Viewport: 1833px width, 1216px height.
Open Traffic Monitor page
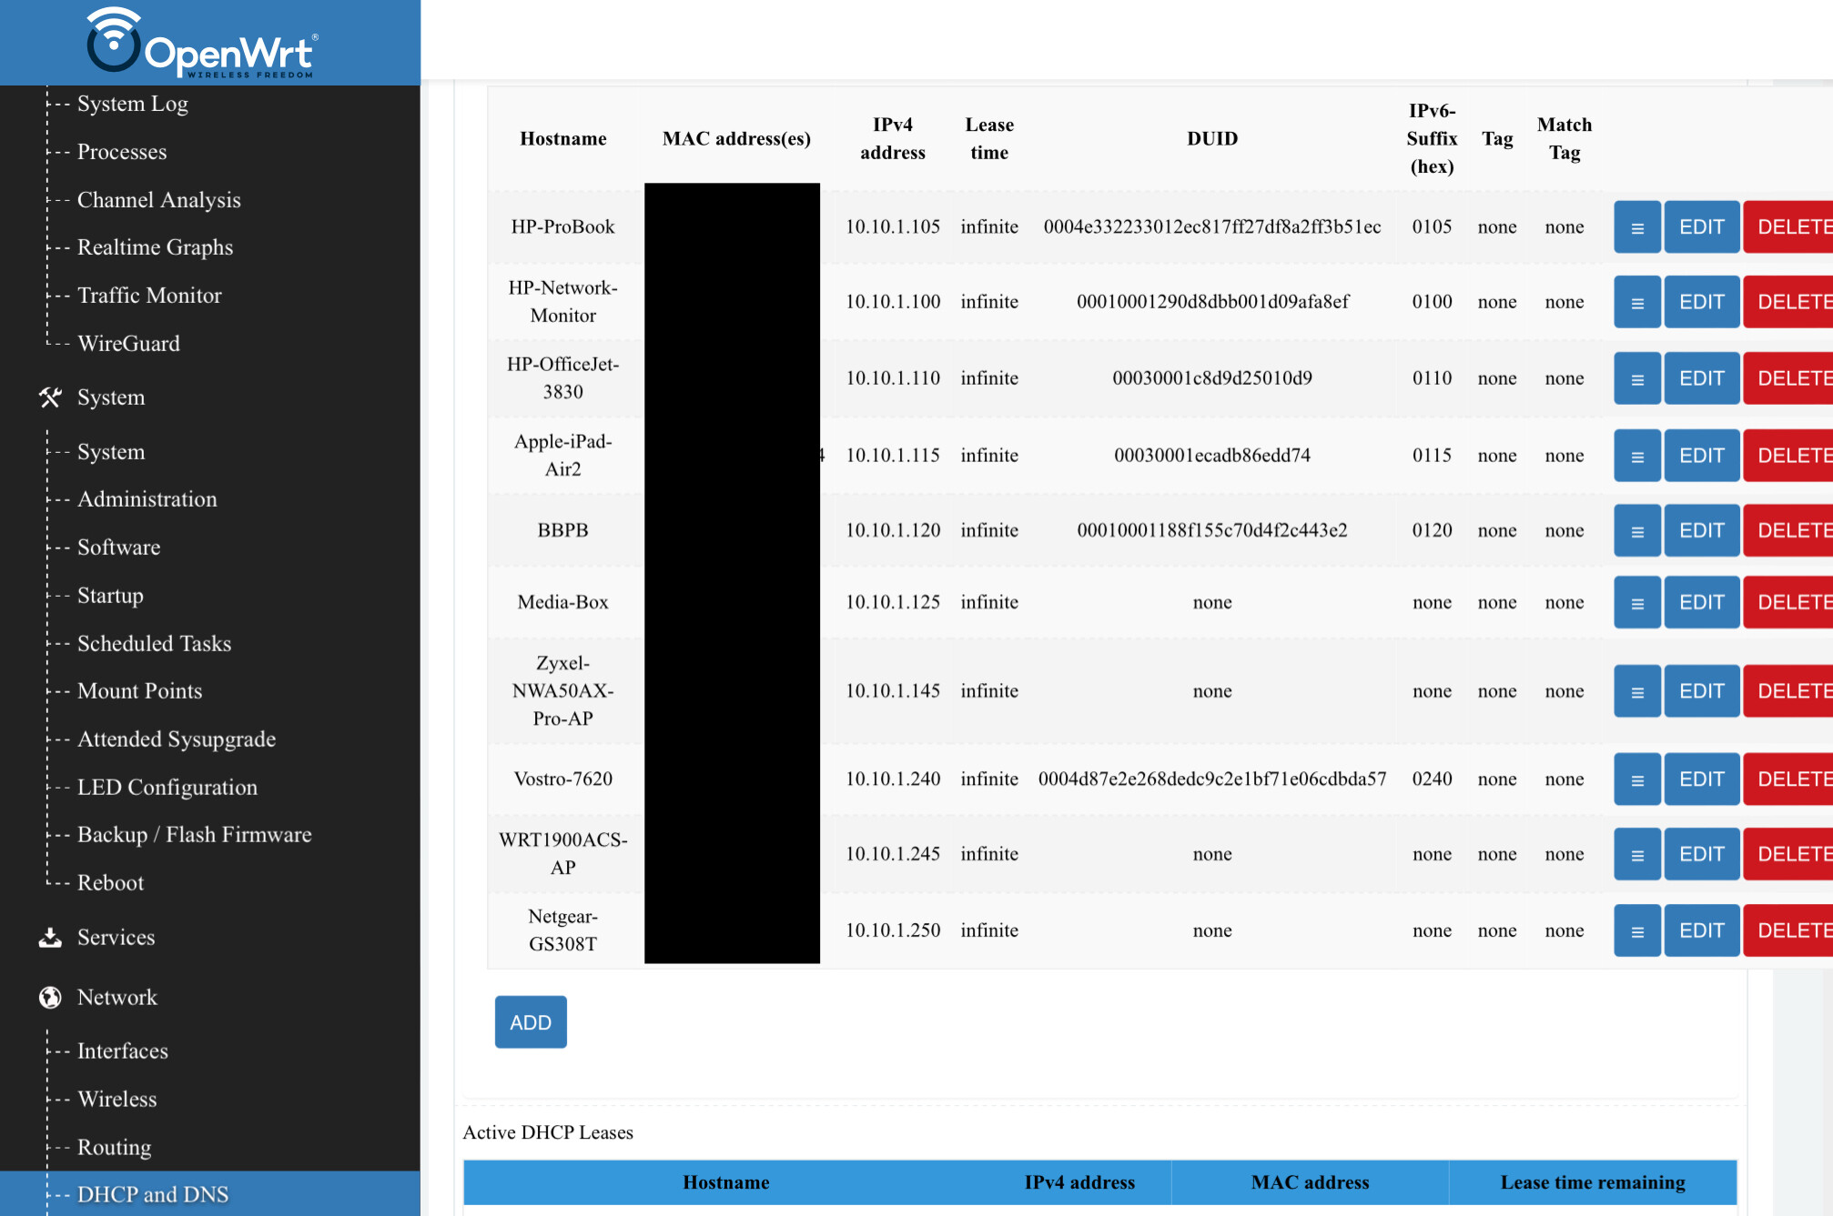coord(149,296)
